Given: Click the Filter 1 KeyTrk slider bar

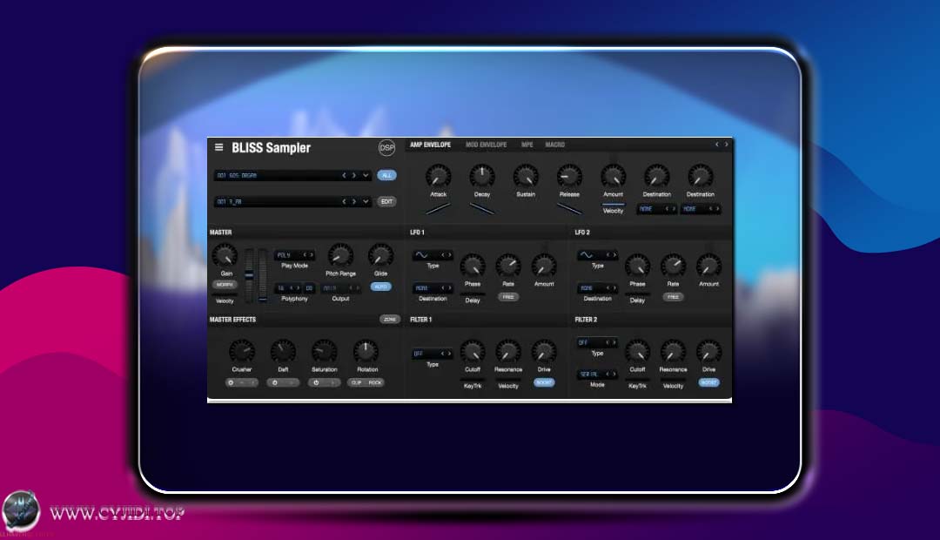Looking at the screenshot, I should click(x=473, y=379).
